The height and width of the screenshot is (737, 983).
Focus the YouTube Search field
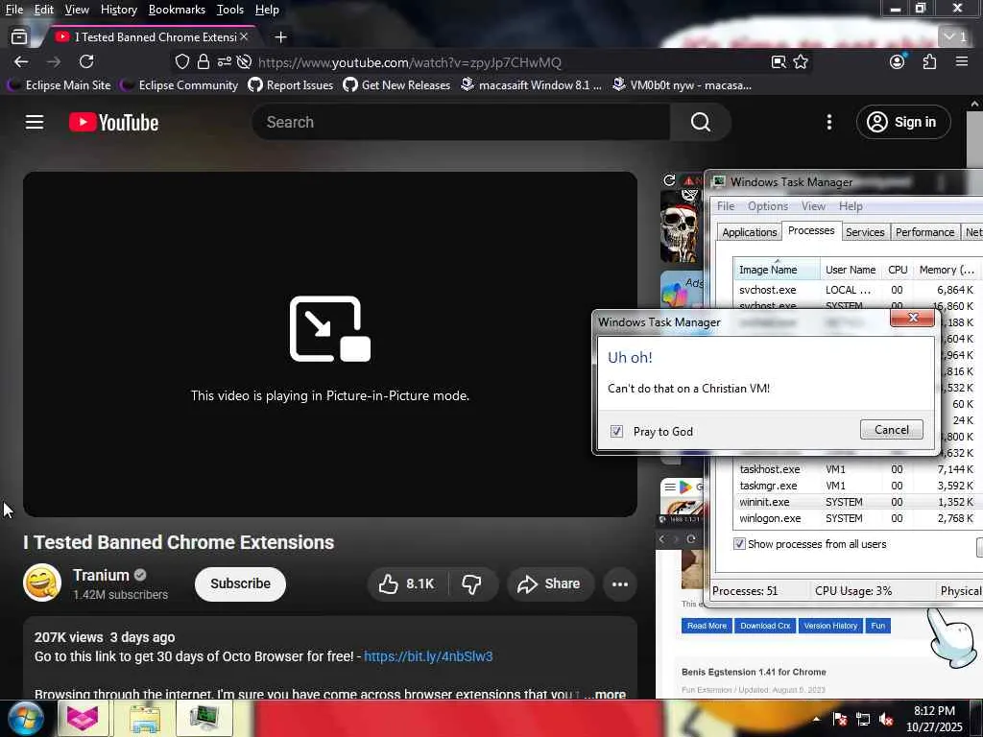click(462, 122)
